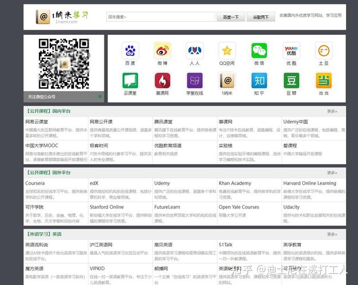Open the Douban 豆 icon
The height and width of the screenshot is (285, 358).
point(291,80)
